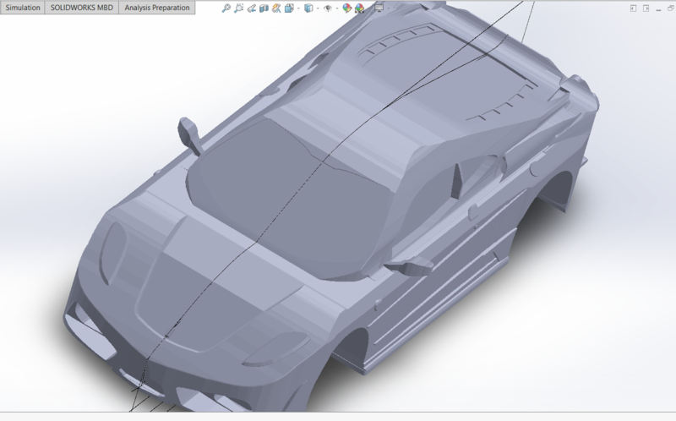The height and width of the screenshot is (421, 676).
Task: Toggle Hide/Show Items eye icon
Action: click(327, 8)
